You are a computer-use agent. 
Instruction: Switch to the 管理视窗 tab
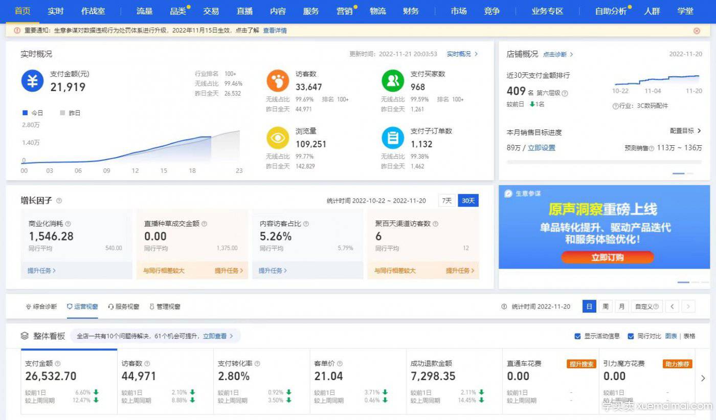(165, 306)
